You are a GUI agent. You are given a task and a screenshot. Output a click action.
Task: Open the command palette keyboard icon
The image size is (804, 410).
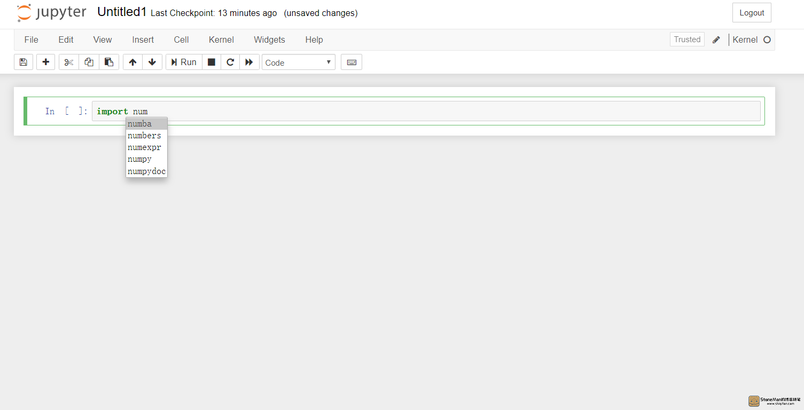(x=352, y=62)
